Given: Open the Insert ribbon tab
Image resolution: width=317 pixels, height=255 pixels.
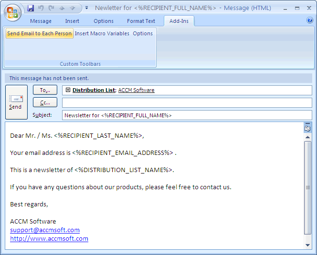Looking at the screenshot, I should click(72, 21).
